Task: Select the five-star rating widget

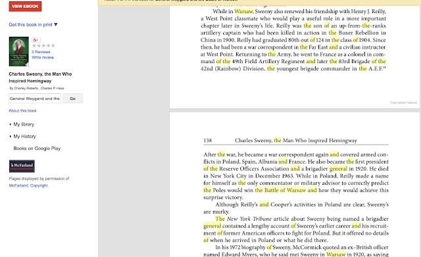Action: [43, 45]
